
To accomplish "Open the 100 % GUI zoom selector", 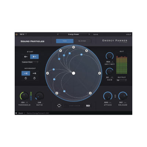I will 23,34.
